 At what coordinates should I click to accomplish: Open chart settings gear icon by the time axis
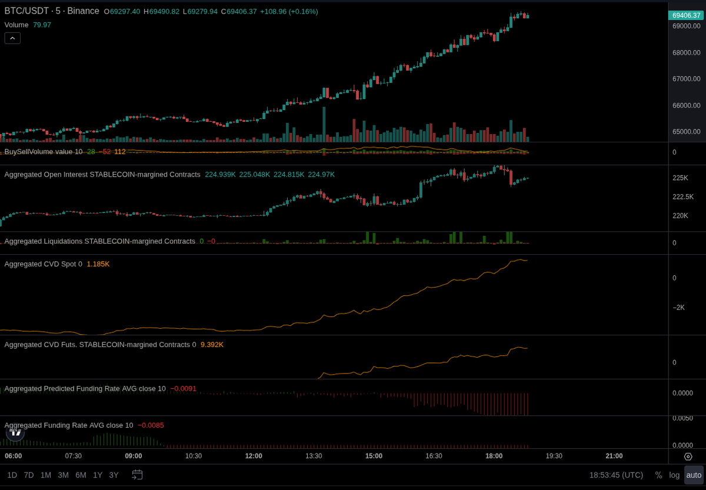pos(688,456)
